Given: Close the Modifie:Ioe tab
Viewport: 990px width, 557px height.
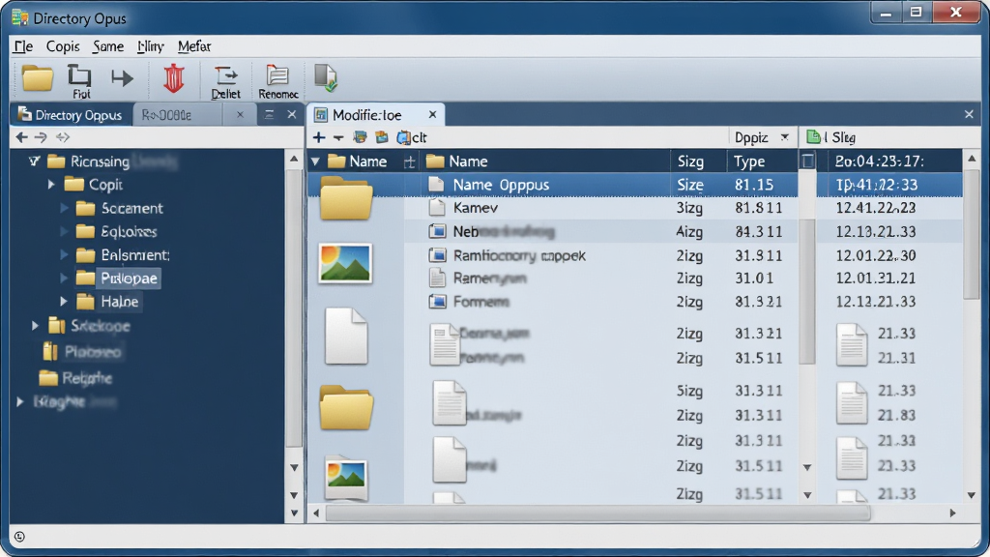Looking at the screenshot, I should tap(432, 114).
